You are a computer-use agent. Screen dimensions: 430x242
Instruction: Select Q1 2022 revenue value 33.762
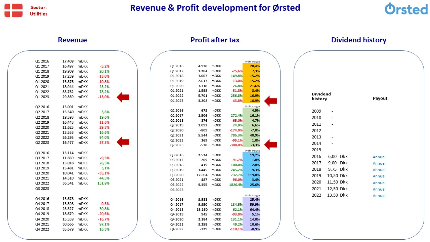tap(68, 92)
